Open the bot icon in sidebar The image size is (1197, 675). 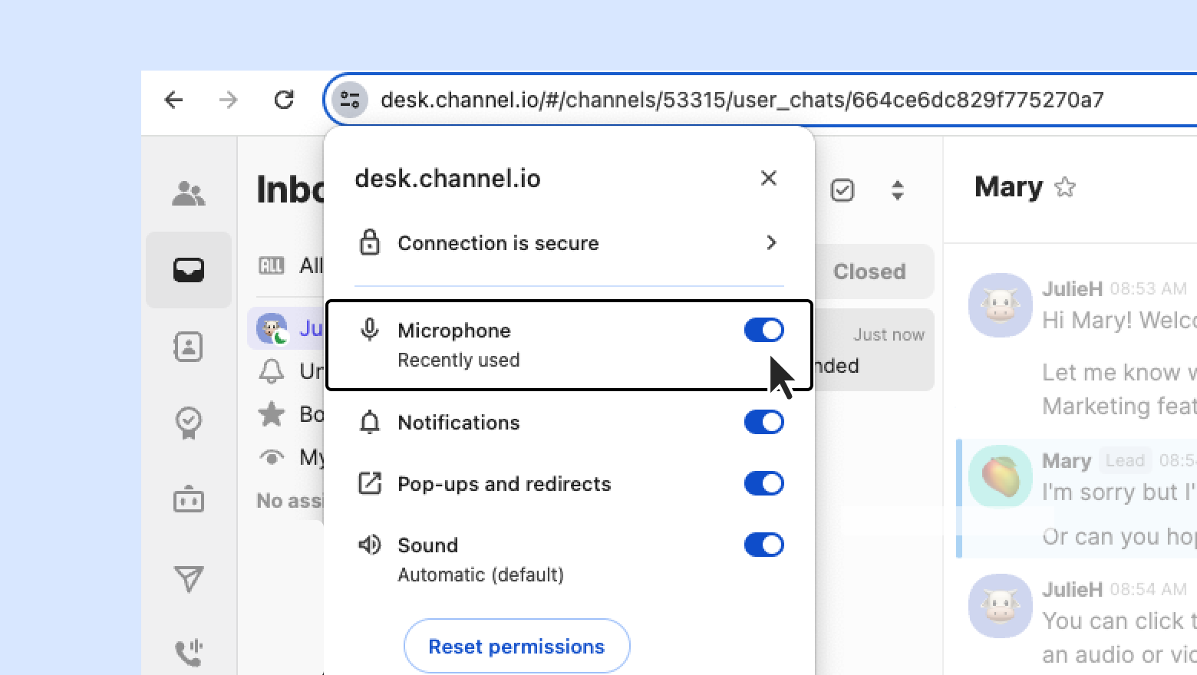pos(188,500)
